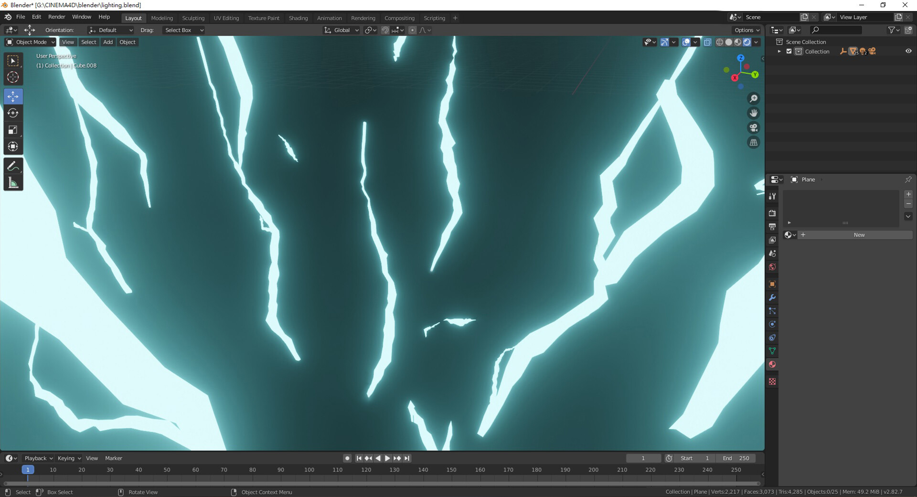Screen dimensions: 917x497
Task: Toggle the Collection checkbox in the outliner
Action: coord(789,51)
